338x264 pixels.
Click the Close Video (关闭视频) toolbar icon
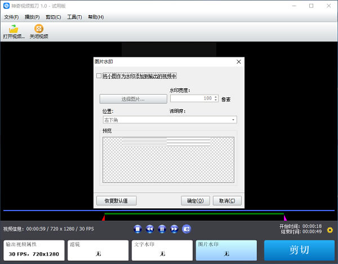coord(39,32)
